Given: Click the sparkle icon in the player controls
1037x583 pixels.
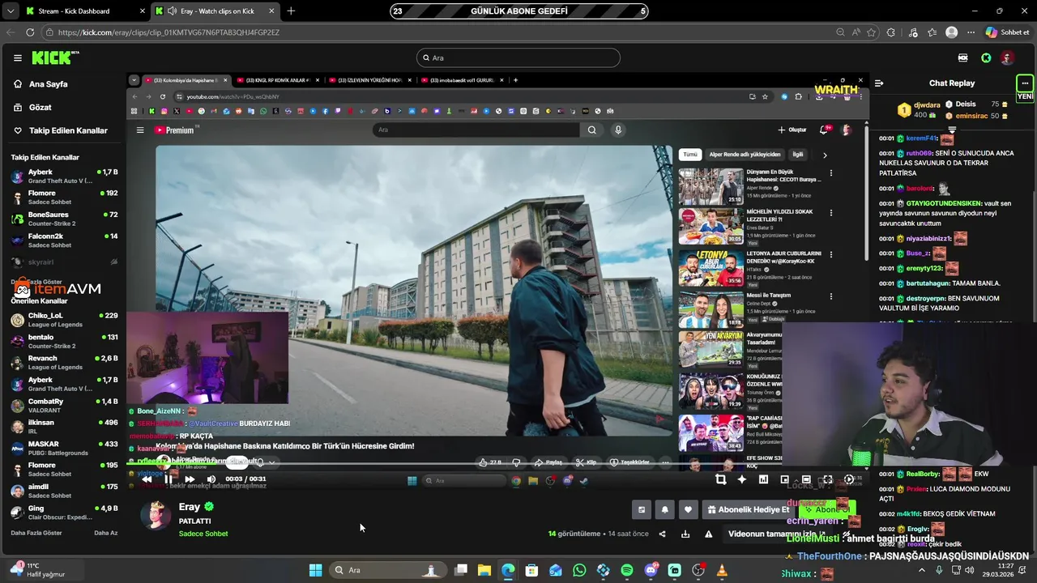Looking at the screenshot, I should click(x=741, y=479).
